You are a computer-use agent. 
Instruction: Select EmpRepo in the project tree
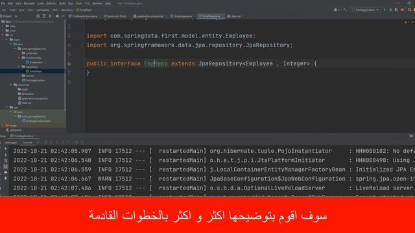pyautogui.click(x=33, y=71)
